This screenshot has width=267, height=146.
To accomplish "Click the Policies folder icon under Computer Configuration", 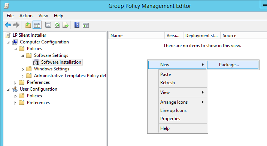I will [x=22, y=49].
